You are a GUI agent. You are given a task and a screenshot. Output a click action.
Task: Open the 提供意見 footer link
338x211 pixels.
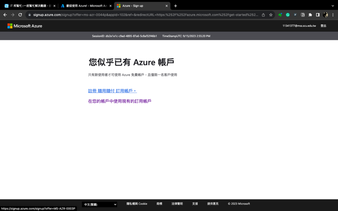[x=213, y=204]
